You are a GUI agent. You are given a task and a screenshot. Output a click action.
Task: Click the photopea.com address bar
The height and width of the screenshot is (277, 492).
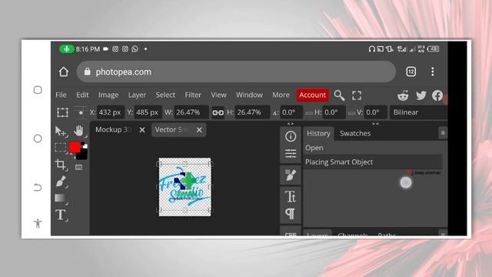click(x=236, y=72)
